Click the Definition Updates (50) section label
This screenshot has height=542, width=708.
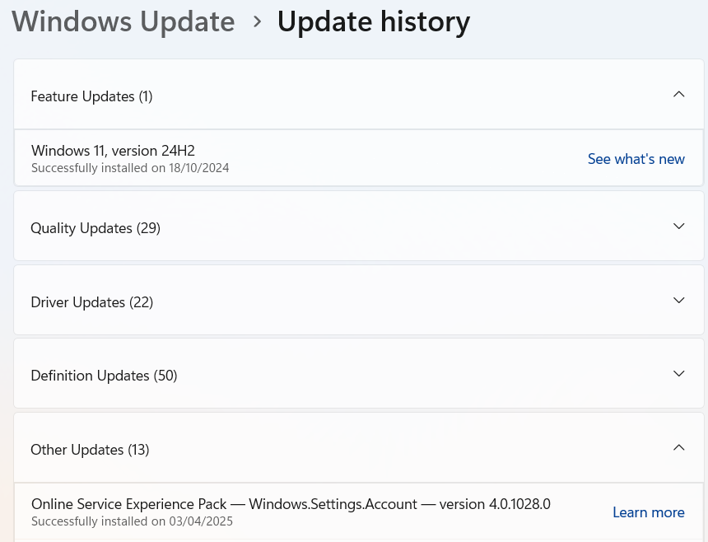tap(104, 376)
